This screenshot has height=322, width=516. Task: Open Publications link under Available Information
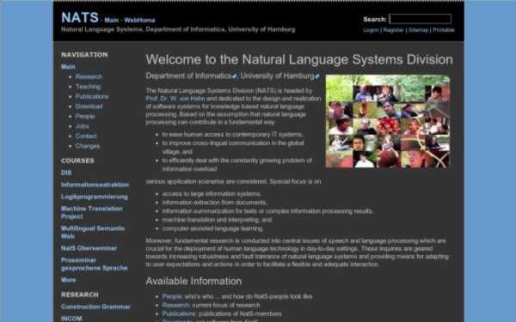tap(179, 313)
